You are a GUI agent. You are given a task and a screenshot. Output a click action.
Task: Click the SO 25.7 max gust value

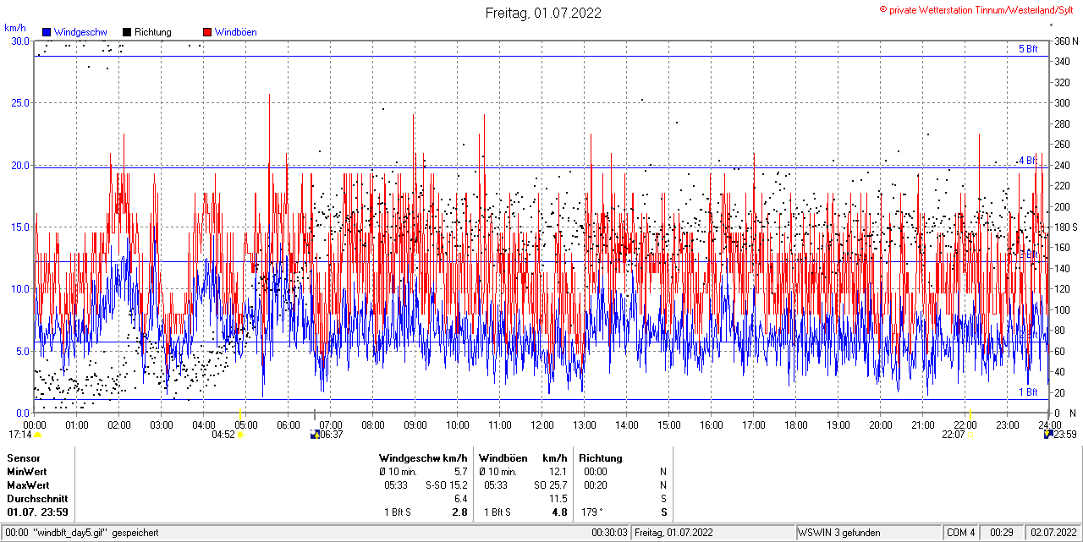(550, 485)
